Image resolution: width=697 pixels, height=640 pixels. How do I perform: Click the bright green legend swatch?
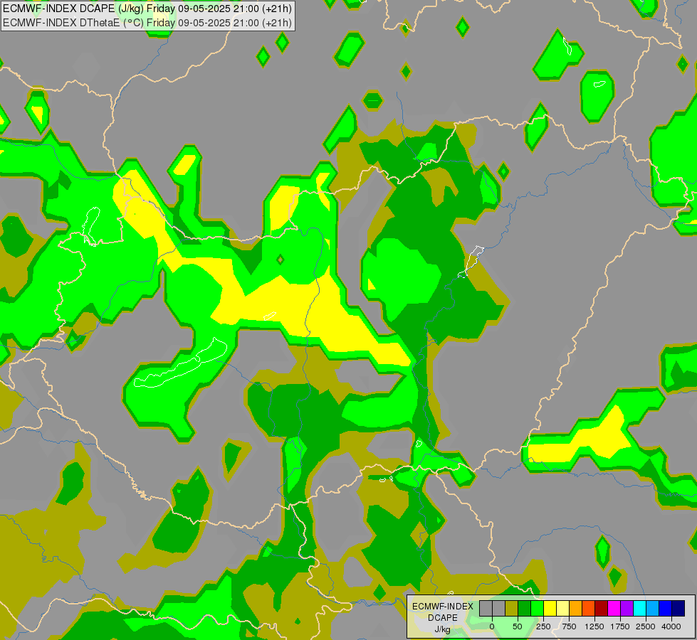click(537, 608)
